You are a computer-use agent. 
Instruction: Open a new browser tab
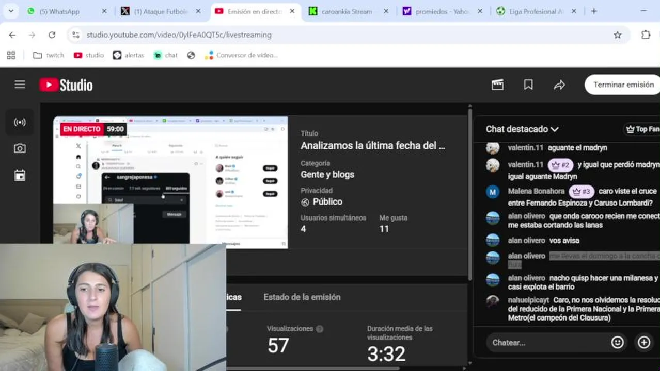(x=594, y=11)
